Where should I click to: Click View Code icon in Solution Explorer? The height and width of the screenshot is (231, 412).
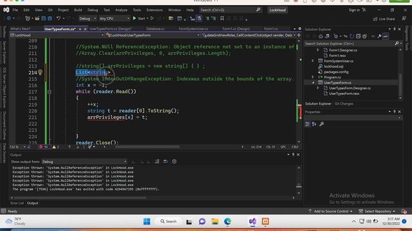coord(373,37)
